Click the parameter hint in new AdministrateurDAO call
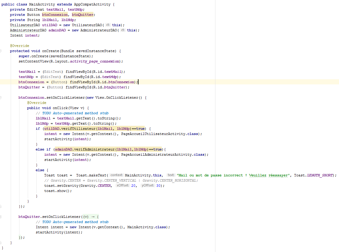The image size is (339, 252). click(123, 30)
